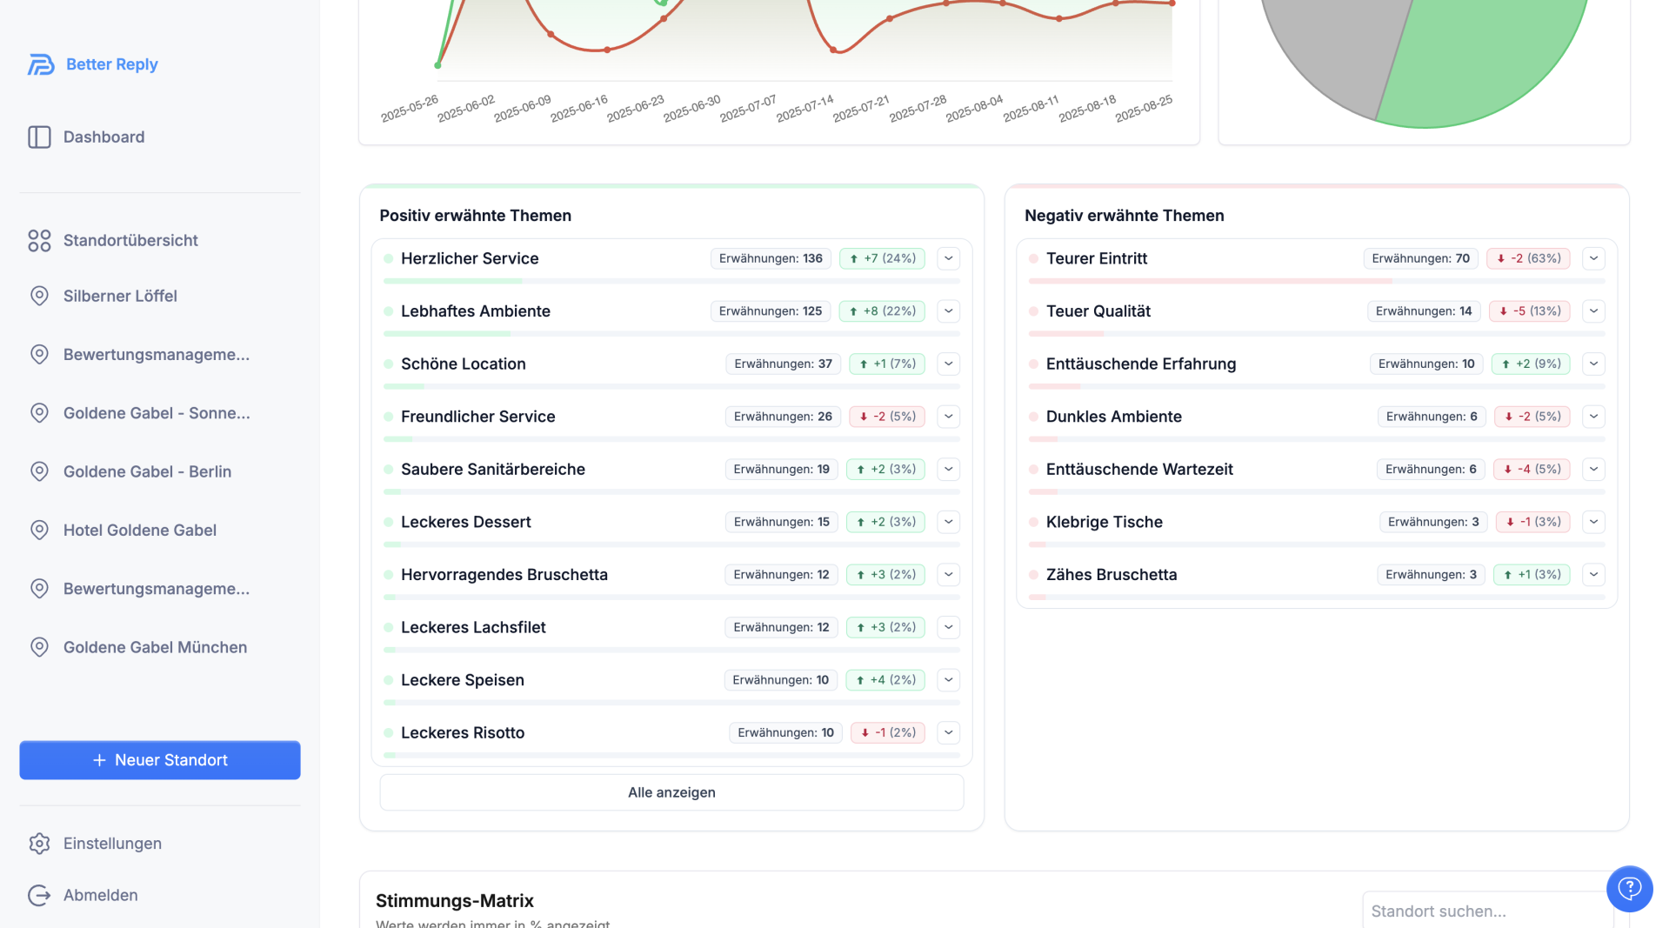This screenshot has height=928, width=1669.
Task: Click the Goldene Gabel München pin icon
Action: tap(39, 647)
